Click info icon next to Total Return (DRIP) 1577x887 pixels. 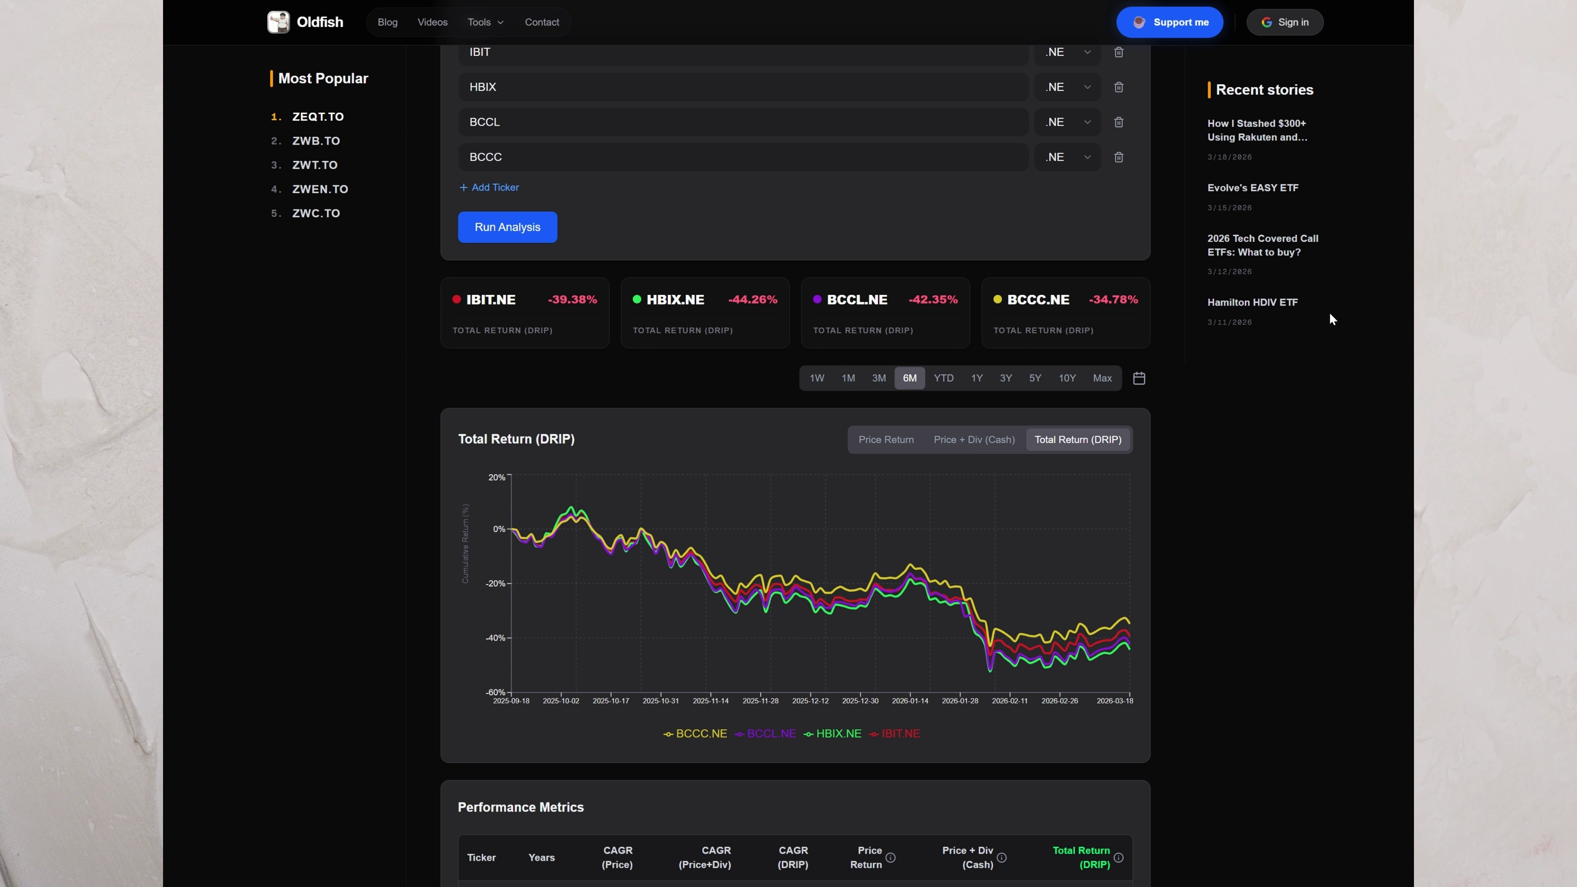point(1118,857)
